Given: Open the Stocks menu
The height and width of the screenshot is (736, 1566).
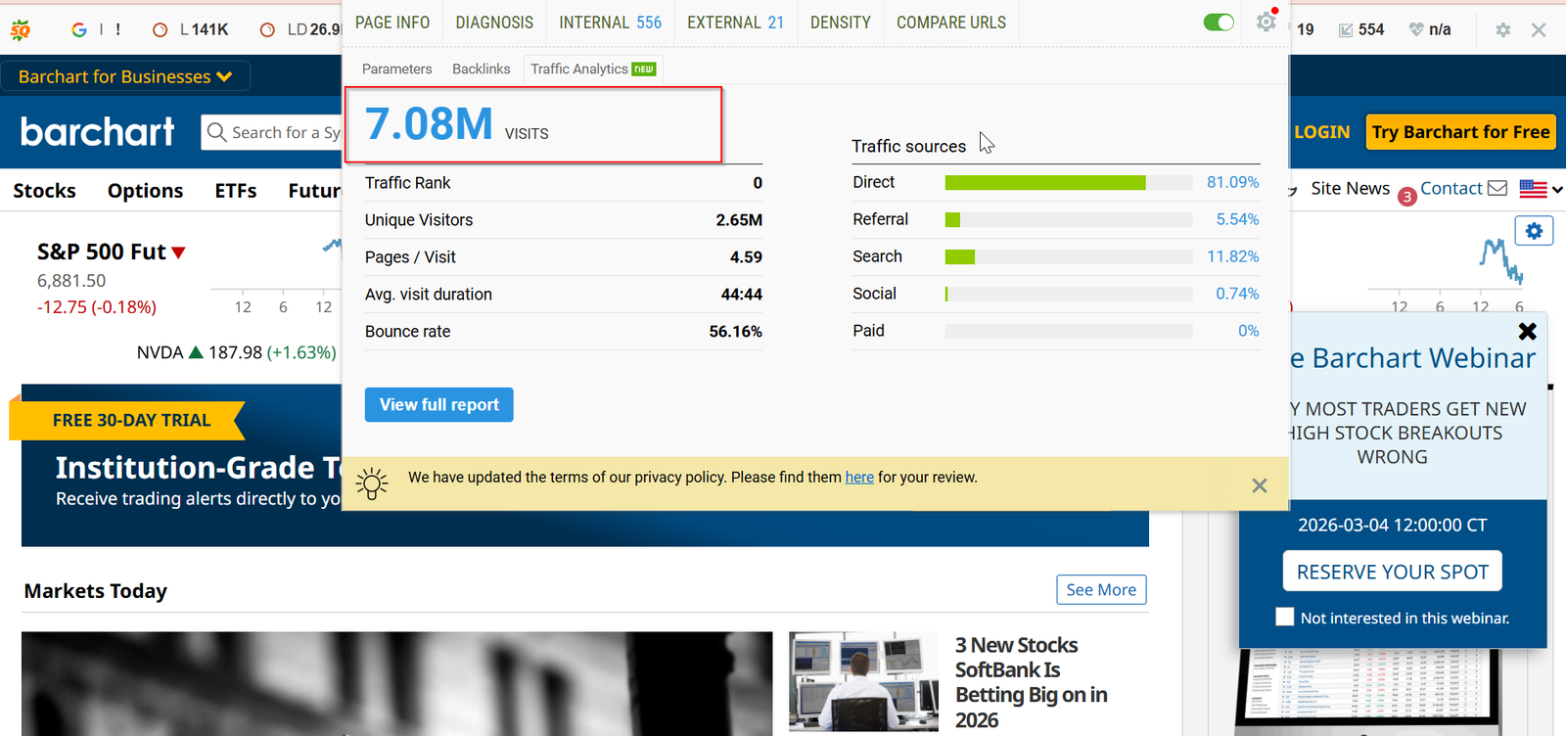Looking at the screenshot, I should tap(44, 190).
